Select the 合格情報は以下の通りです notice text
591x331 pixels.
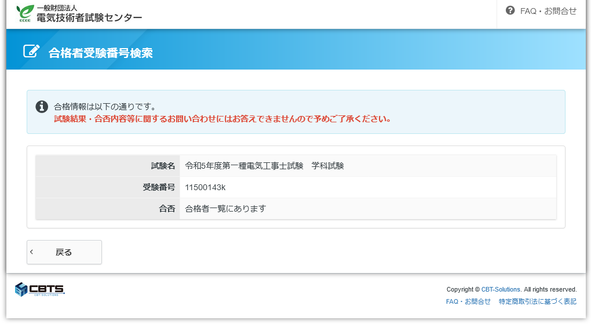click(105, 107)
